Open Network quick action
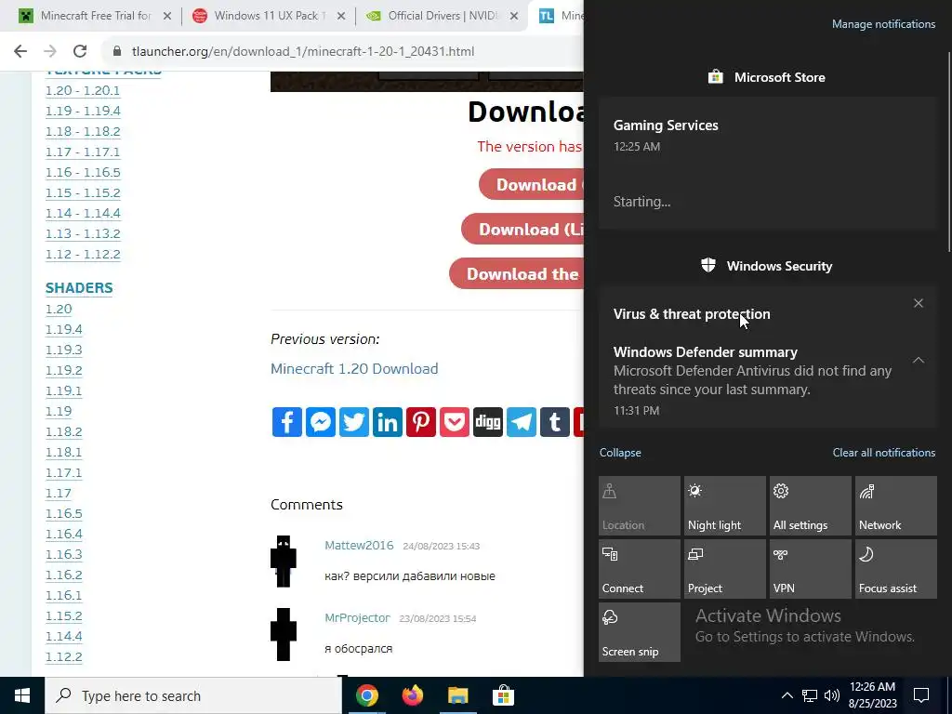This screenshot has width=952, height=714. pos(896,505)
